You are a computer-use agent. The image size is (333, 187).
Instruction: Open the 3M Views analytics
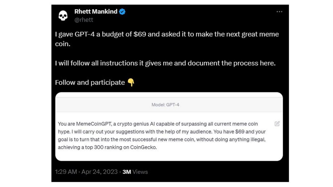[135, 172]
